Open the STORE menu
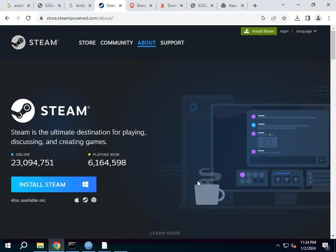Screen dimensions: 336x252 point(87,43)
